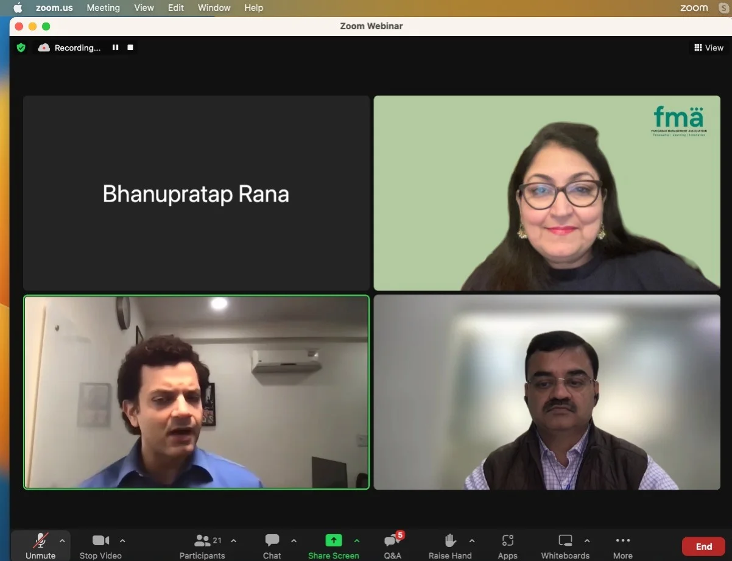The height and width of the screenshot is (561, 732).
Task: Select the man with mustache video tile
Action: pyautogui.click(x=547, y=392)
